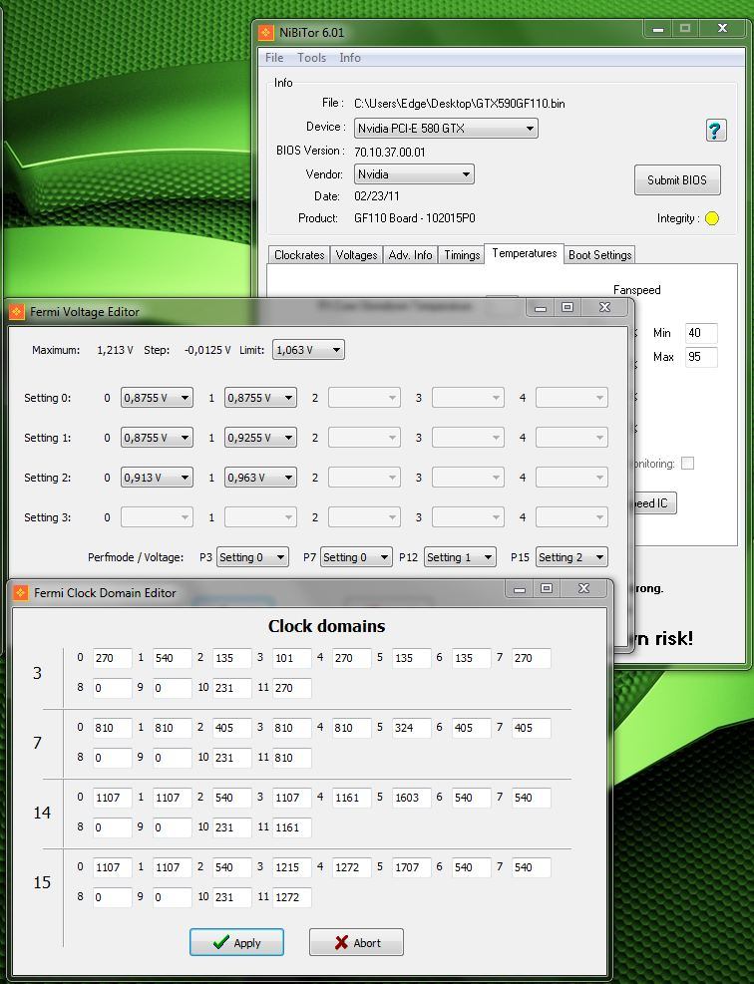Viewport: 754px width, 984px height.
Task: Select the Temperatures tab
Action: pos(525,253)
